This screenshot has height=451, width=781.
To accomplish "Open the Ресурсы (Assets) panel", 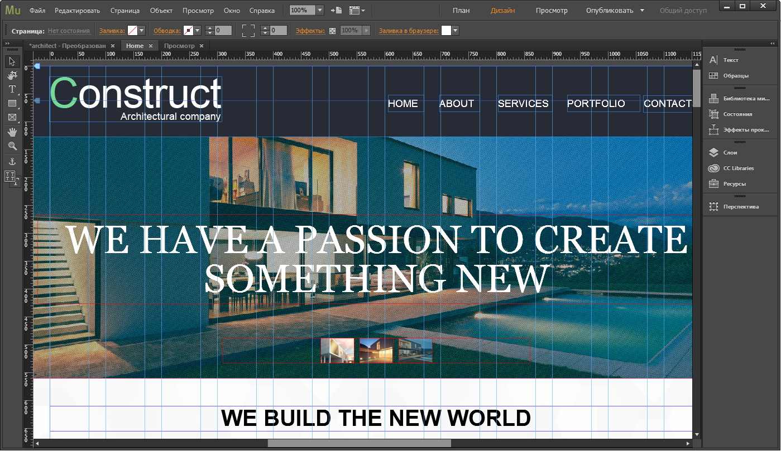I will (x=734, y=183).
